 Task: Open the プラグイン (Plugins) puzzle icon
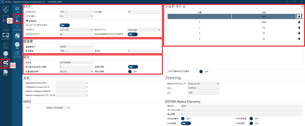click(x=6, y=74)
